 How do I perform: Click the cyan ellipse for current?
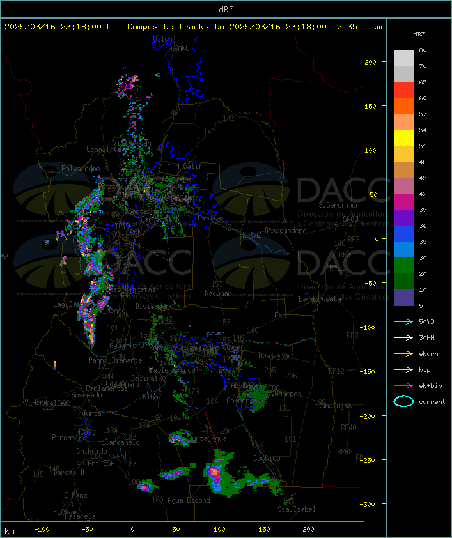pyautogui.click(x=403, y=401)
